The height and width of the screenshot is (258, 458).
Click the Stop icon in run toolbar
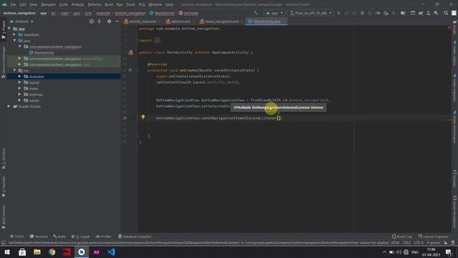point(394,13)
